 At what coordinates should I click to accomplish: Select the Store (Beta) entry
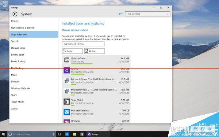coord(96,102)
